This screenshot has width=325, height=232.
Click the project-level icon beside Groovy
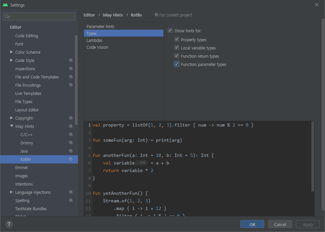tap(71, 143)
